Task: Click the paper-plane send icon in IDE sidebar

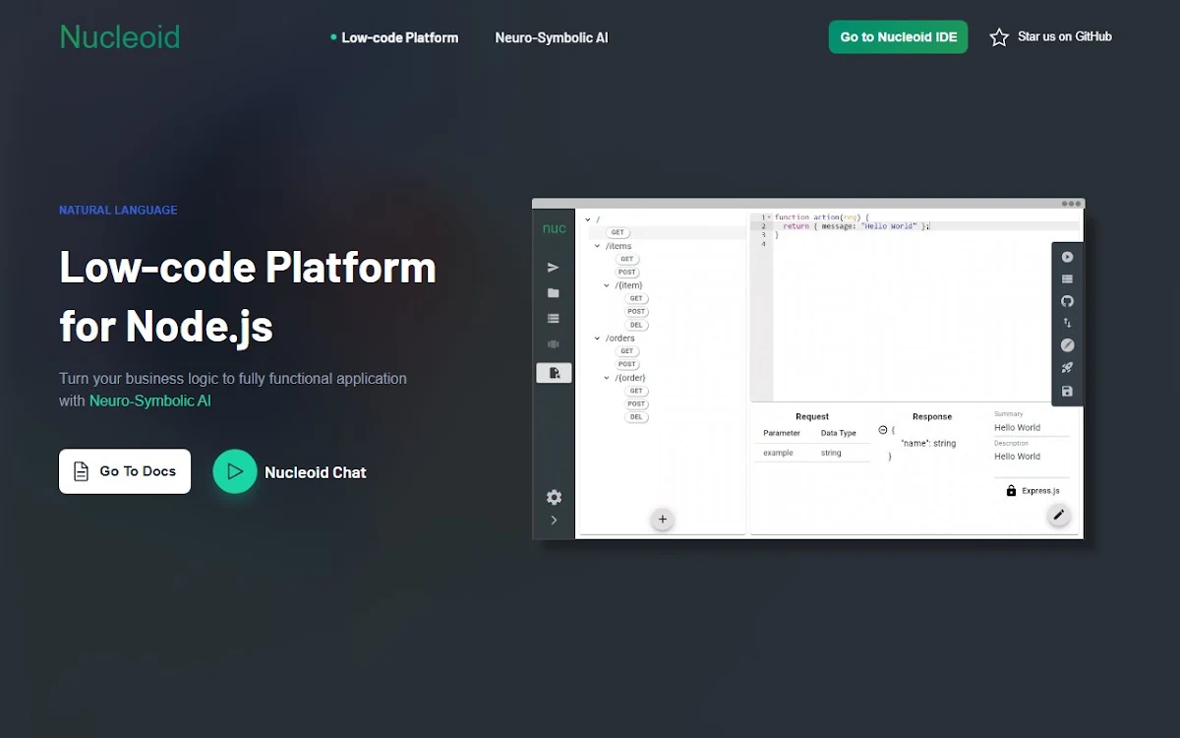Action: [x=554, y=267]
